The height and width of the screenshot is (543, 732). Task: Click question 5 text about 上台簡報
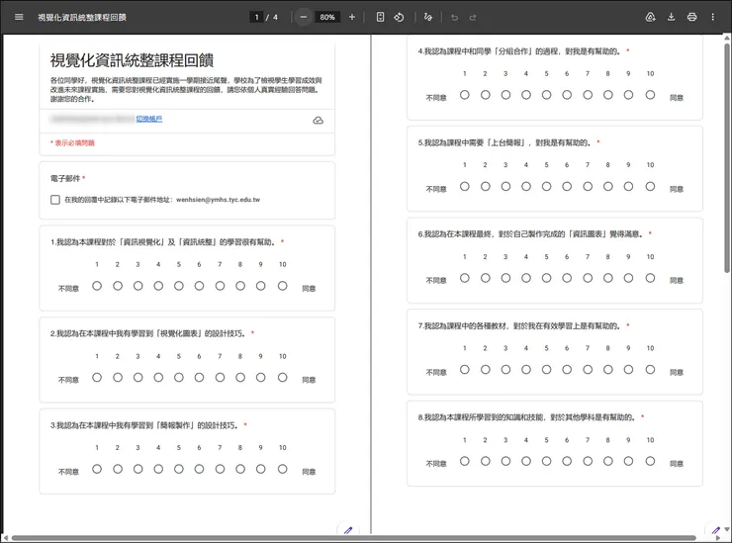click(504, 142)
